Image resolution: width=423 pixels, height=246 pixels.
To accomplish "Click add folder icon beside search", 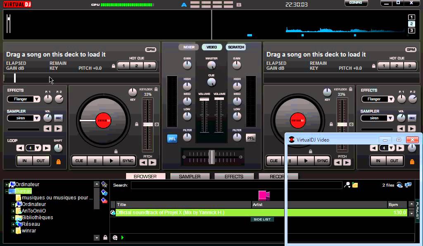I will (355, 185).
